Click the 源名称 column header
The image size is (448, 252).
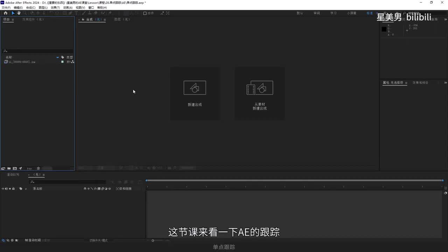(37, 189)
